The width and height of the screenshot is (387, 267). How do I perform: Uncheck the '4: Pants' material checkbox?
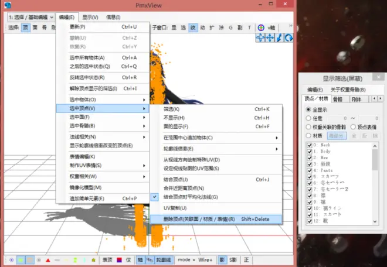pos(309,170)
